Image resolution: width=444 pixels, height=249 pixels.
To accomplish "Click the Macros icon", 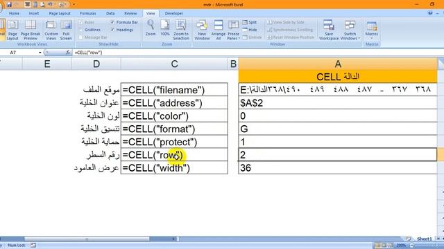I will pyautogui.click(x=372, y=26).
